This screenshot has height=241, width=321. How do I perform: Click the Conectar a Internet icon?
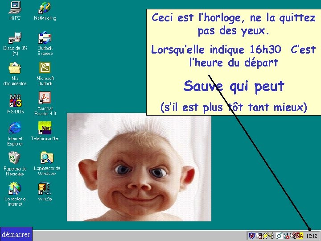pos(15,194)
